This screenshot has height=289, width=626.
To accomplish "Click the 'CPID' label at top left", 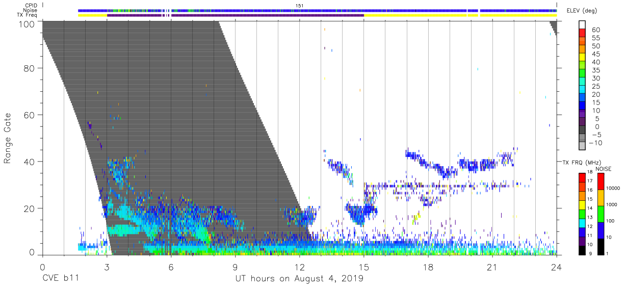I will point(31,5).
